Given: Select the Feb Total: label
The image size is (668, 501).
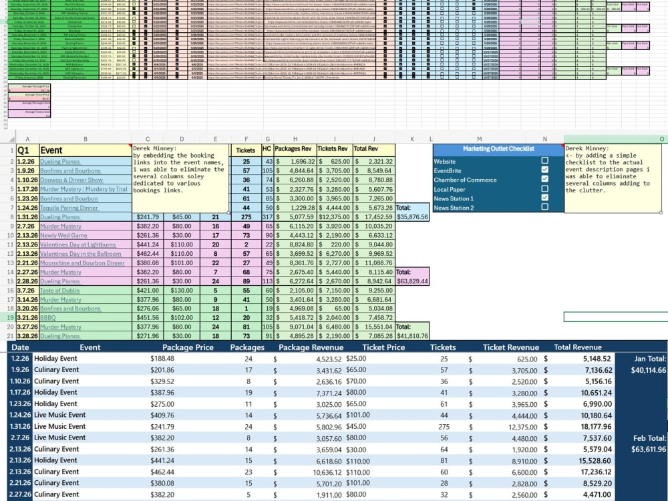Looking at the screenshot, I should coord(650,438).
